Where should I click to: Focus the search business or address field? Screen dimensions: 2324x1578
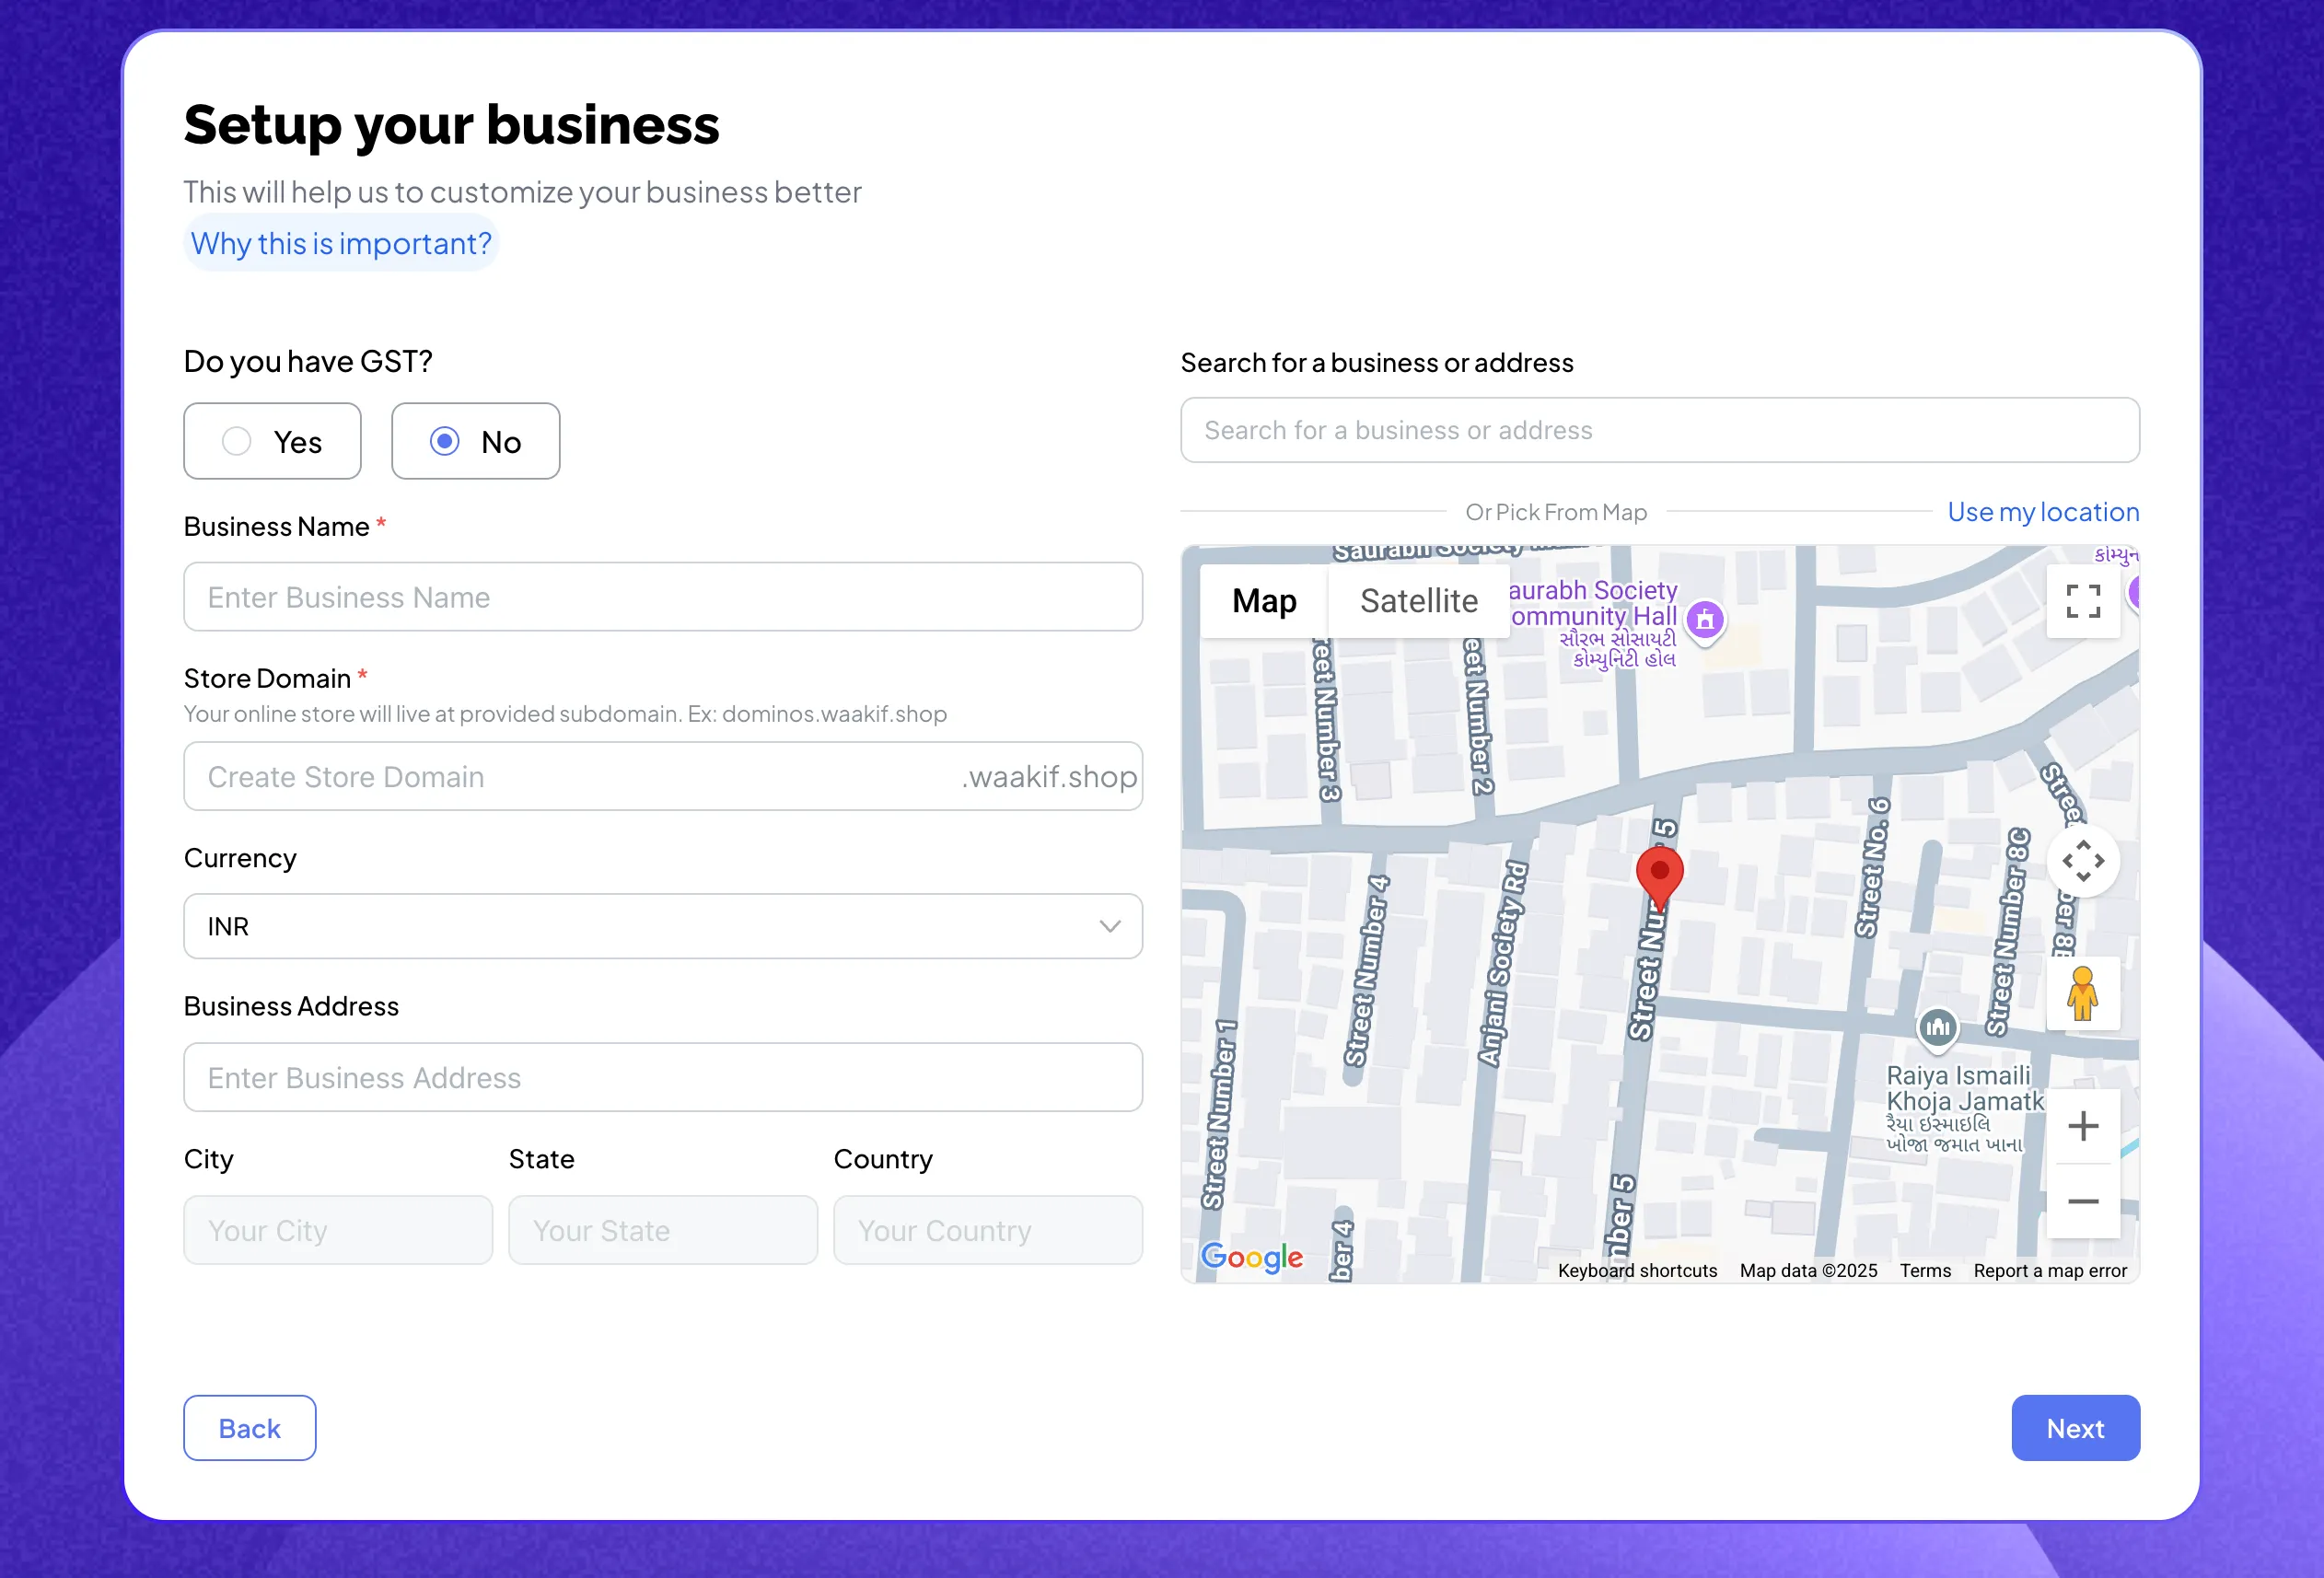coord(1660,430)
